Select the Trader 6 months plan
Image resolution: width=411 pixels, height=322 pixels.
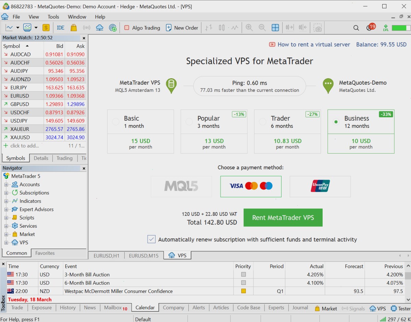click(287, 131)
